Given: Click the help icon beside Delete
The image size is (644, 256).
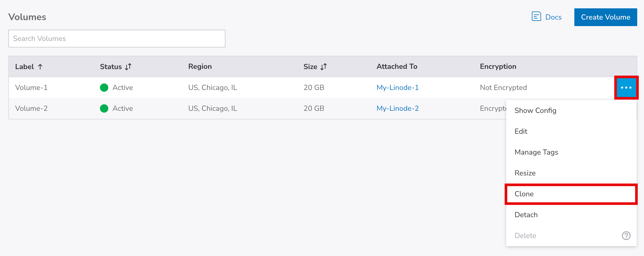Looking at the screenshot, I should (626, 236).
